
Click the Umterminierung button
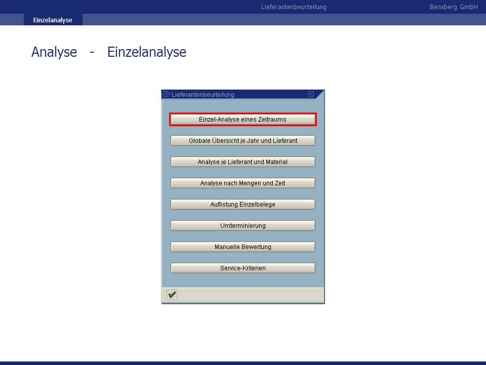click(x=242, y=226)
